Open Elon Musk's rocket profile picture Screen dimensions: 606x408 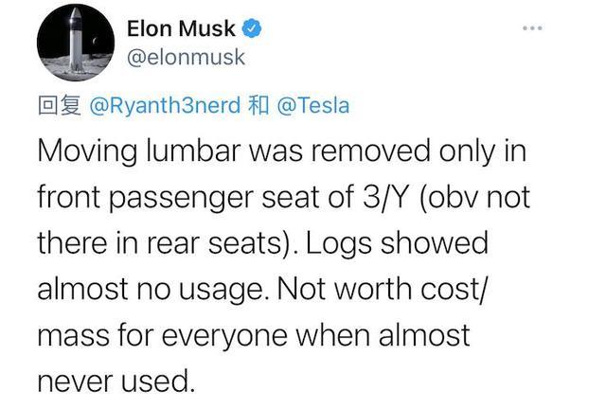[76, 43]
